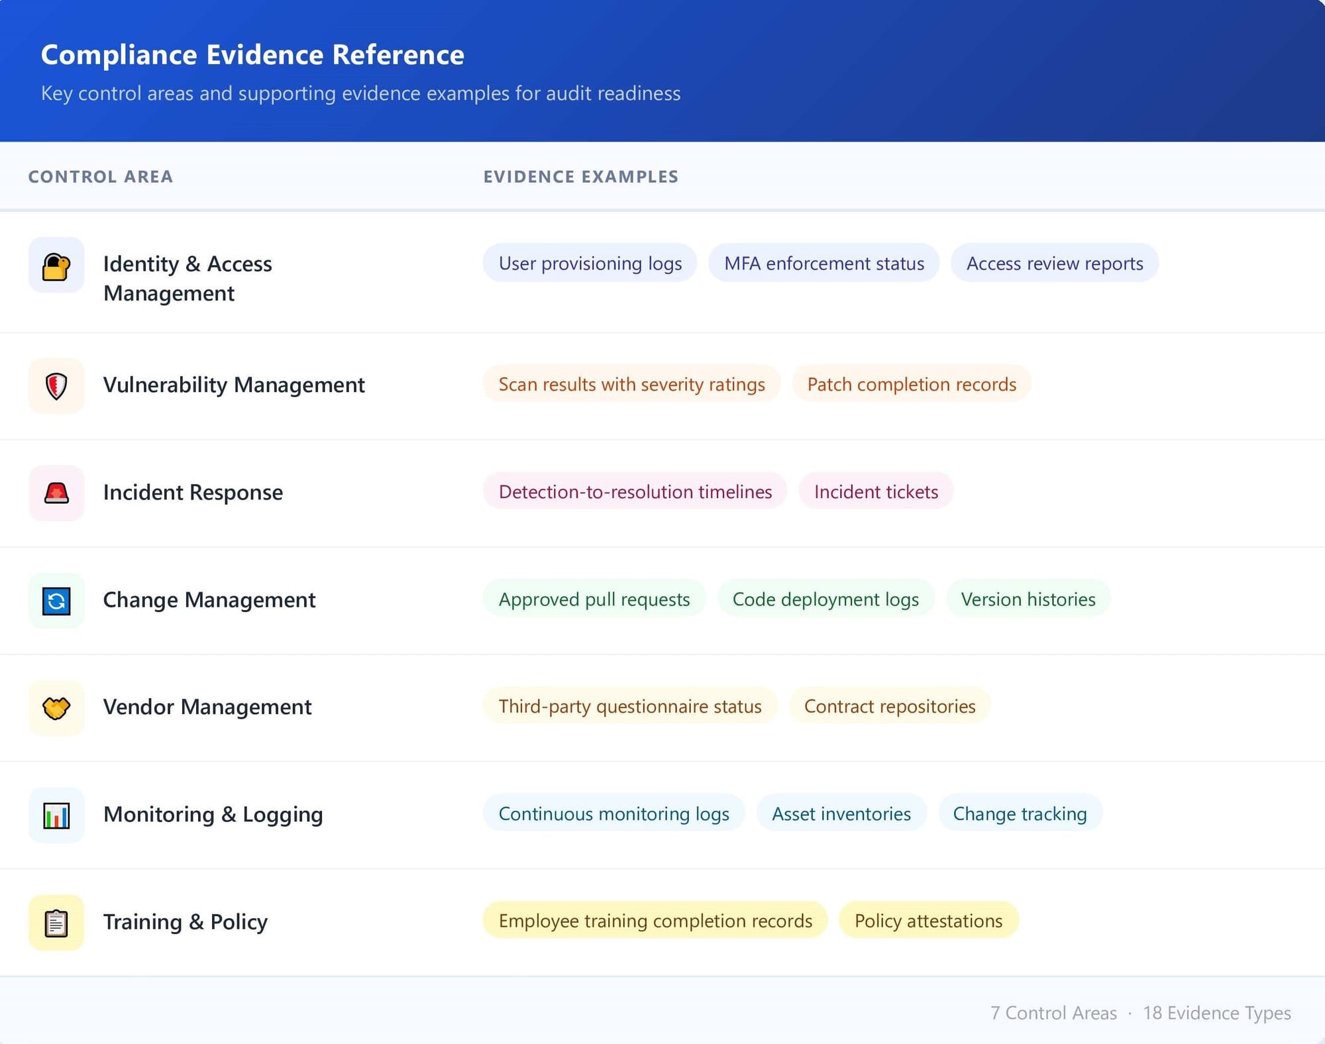
Task: Click the Incident Response siren icon
Action: 56,494
